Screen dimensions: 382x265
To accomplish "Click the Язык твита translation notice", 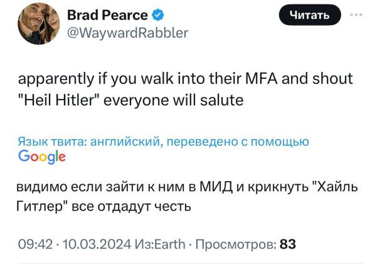I will click(x=163, y=142).
